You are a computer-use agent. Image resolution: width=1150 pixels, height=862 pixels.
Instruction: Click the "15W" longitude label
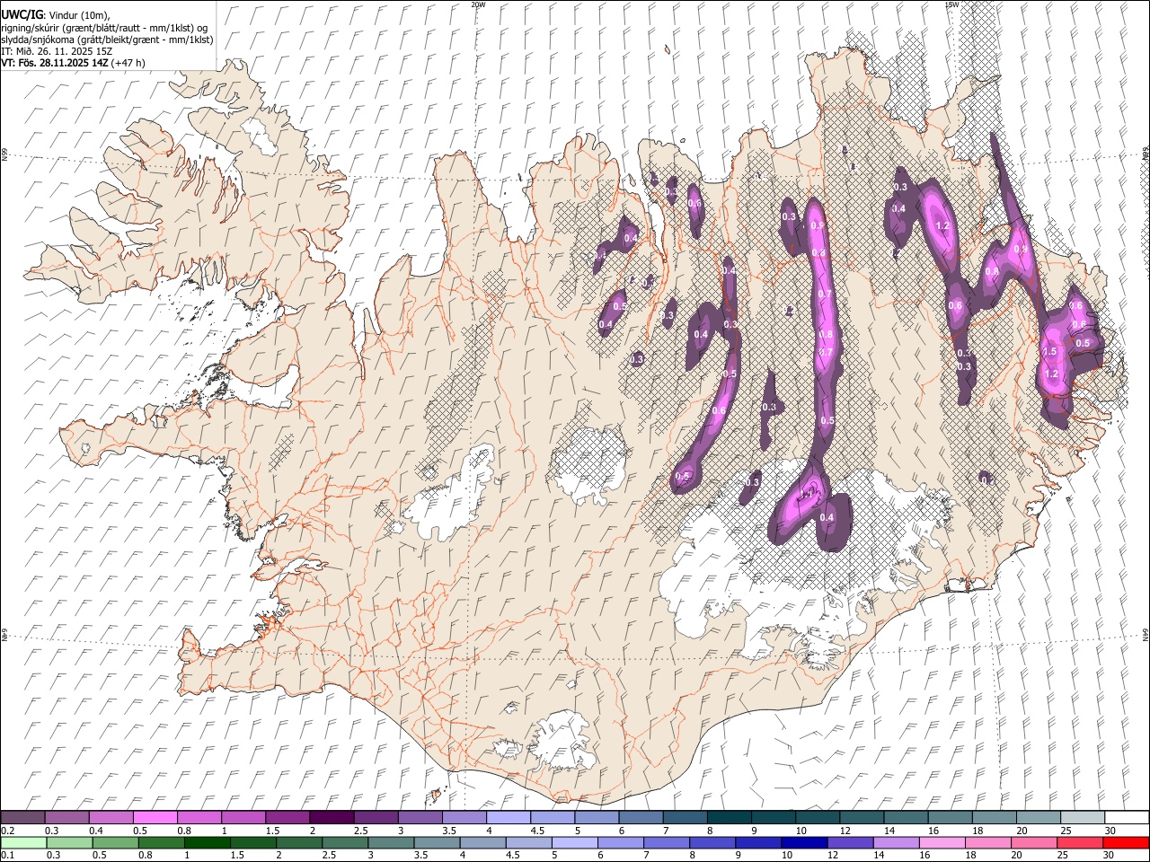(952, 4)
